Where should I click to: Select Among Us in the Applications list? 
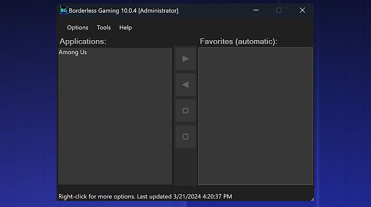pos(73,53)
